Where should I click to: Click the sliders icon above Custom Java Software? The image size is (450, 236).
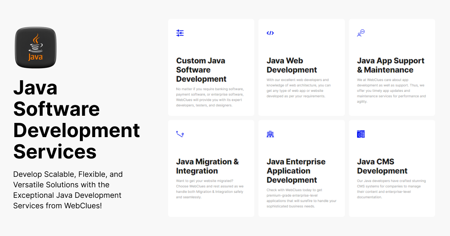[180, 33]
